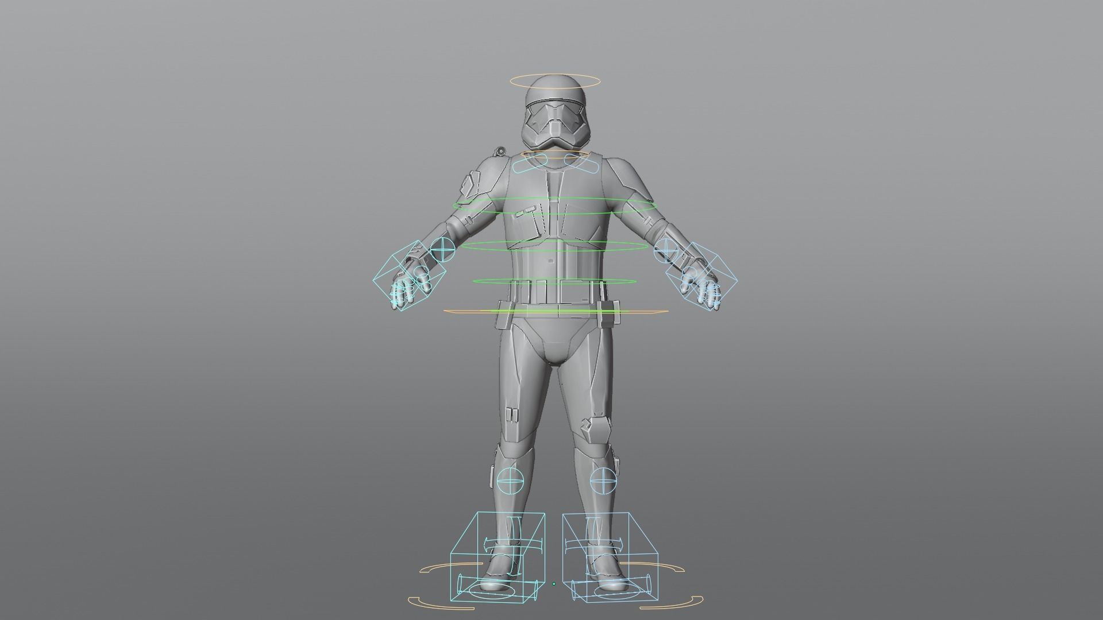The width and height of the screenshot is (1103, 620).
Task: Select the blue box foot control around the screen-right foot
Action: (610, 557)
